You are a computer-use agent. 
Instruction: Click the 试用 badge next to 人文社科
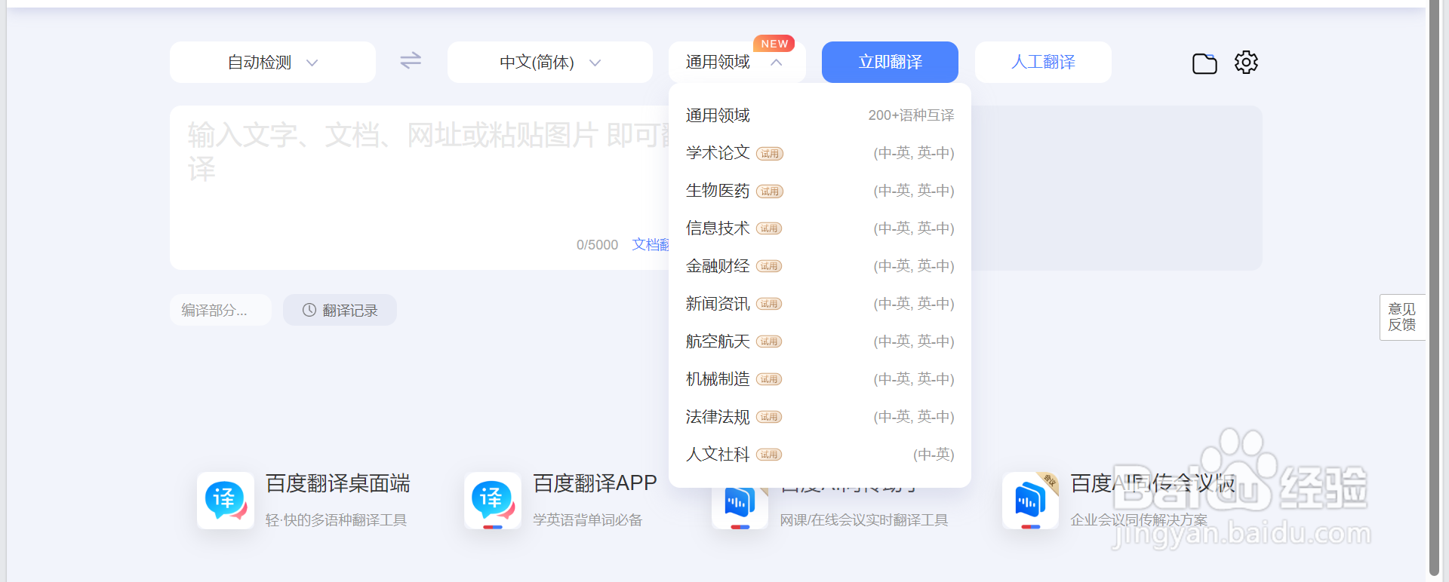[769, 455]
